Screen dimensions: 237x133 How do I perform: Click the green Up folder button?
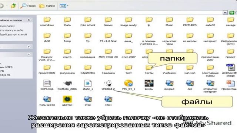click(x=13, y=6)
